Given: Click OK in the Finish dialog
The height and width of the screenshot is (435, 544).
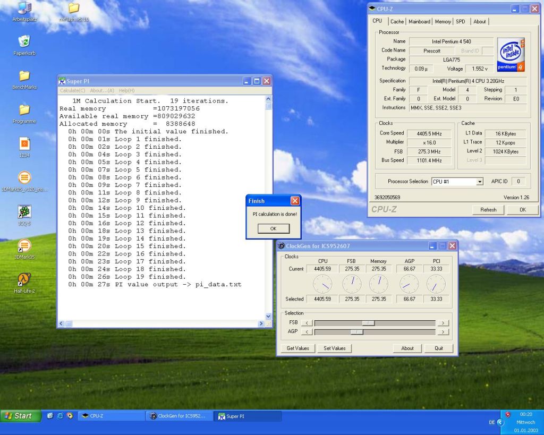Looking at the screenshot, I should (274, 228).
